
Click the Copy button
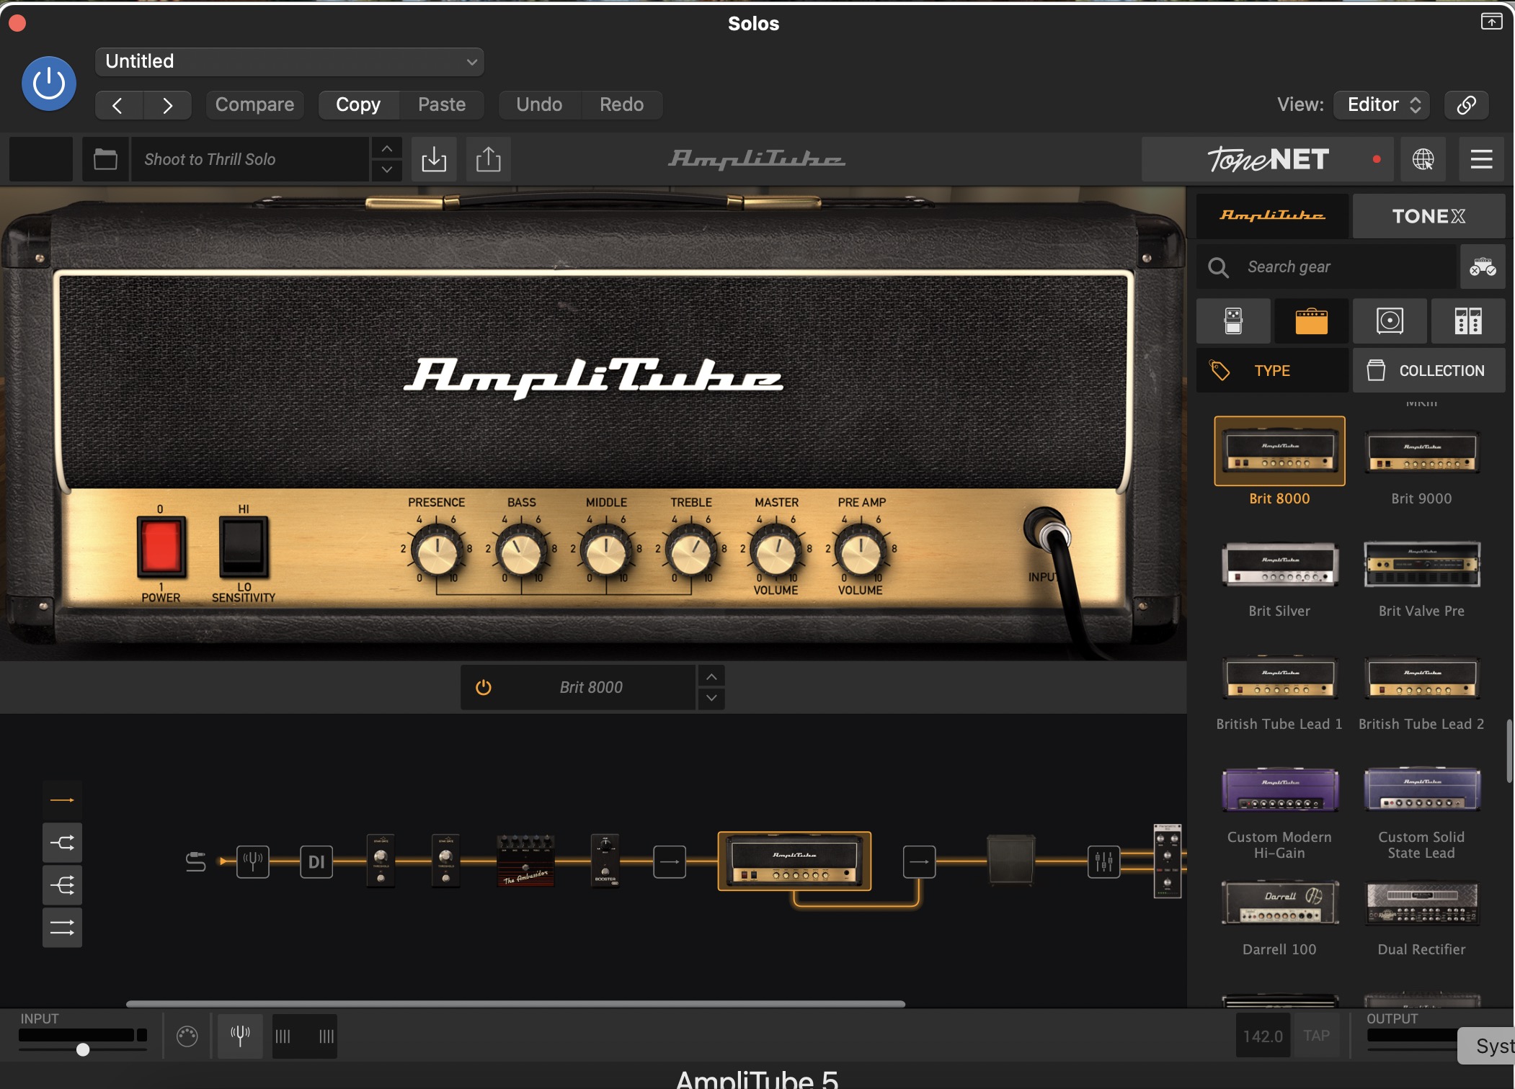pos(358,105)
